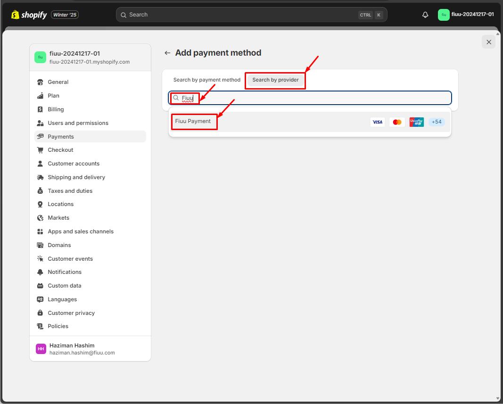The image size is (503, 404).
Task: Click the green store avatar in top bar
Action: point(444,15)
